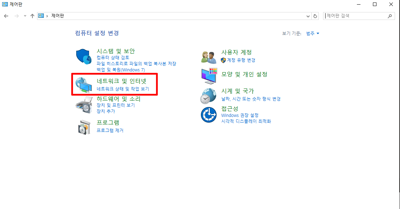Open 계정 유형 변경 link
400x209 pixels.
[x=241, y=60]
